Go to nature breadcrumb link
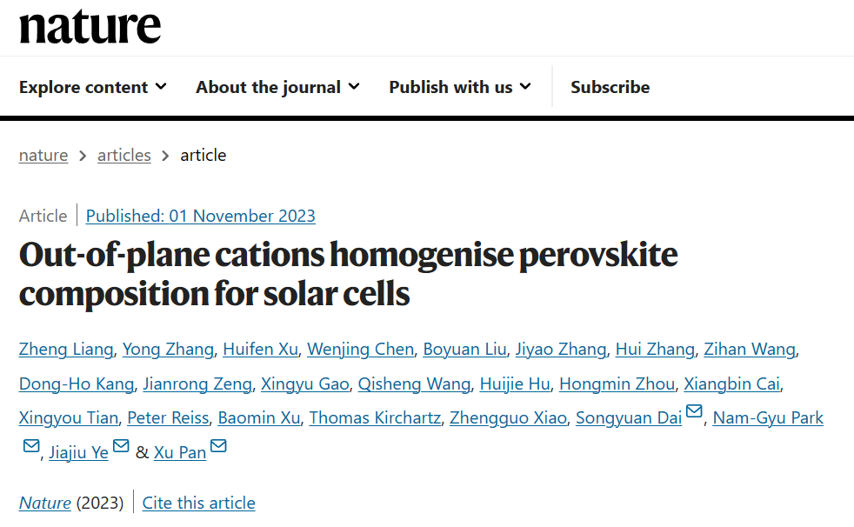Screen dimensions: 854x527 (x=43, y=155)
